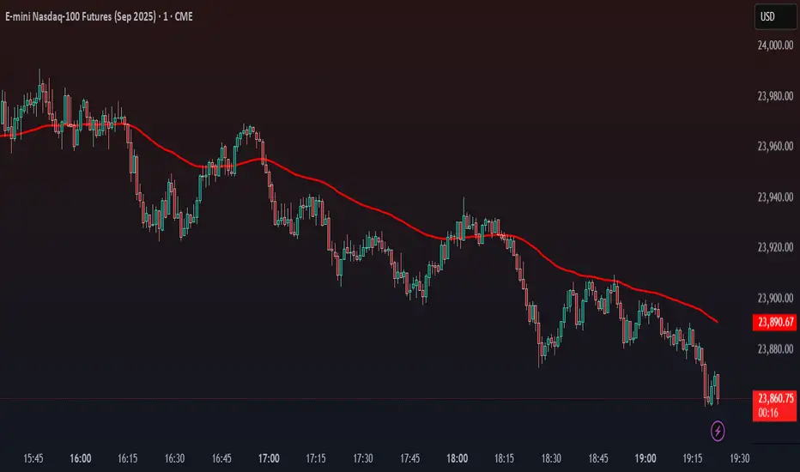Click the 23,940.00 price axis label

click(775, 197)
